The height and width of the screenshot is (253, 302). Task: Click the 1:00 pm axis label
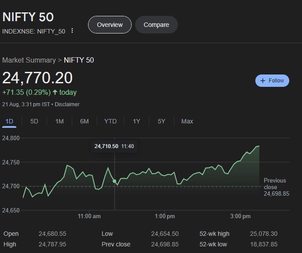coord(165,216)
